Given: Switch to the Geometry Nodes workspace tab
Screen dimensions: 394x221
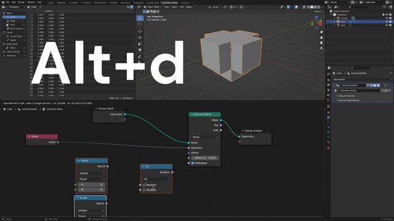Looking at the screenshot, I should 170,2.
